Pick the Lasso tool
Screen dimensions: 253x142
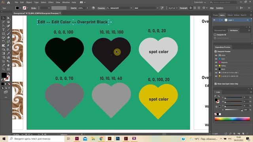[x=8, y=22]
